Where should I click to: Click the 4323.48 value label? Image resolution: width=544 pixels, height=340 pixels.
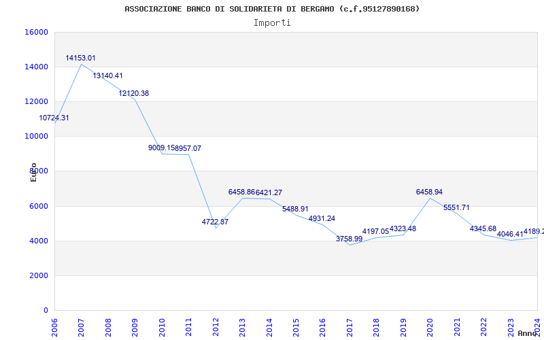(403, 229)
